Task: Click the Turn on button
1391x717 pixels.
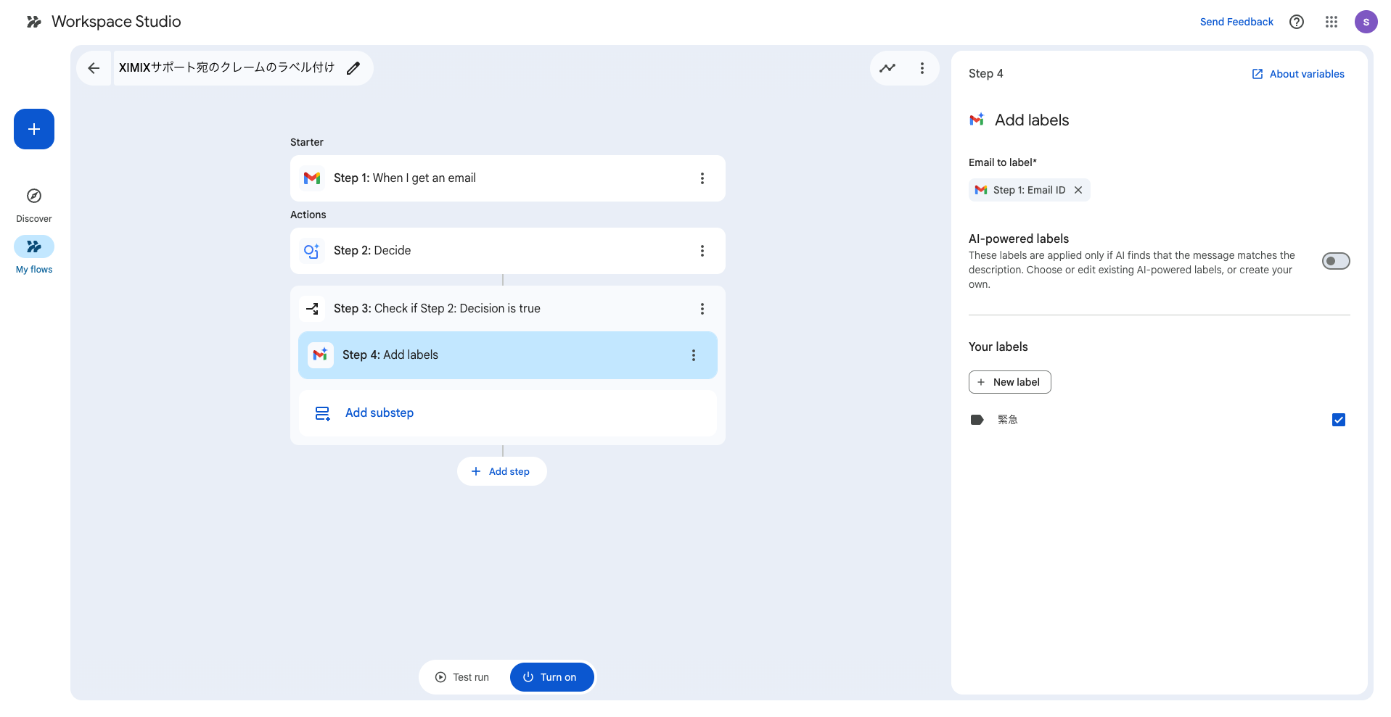Action: click(x=551, y=677)
